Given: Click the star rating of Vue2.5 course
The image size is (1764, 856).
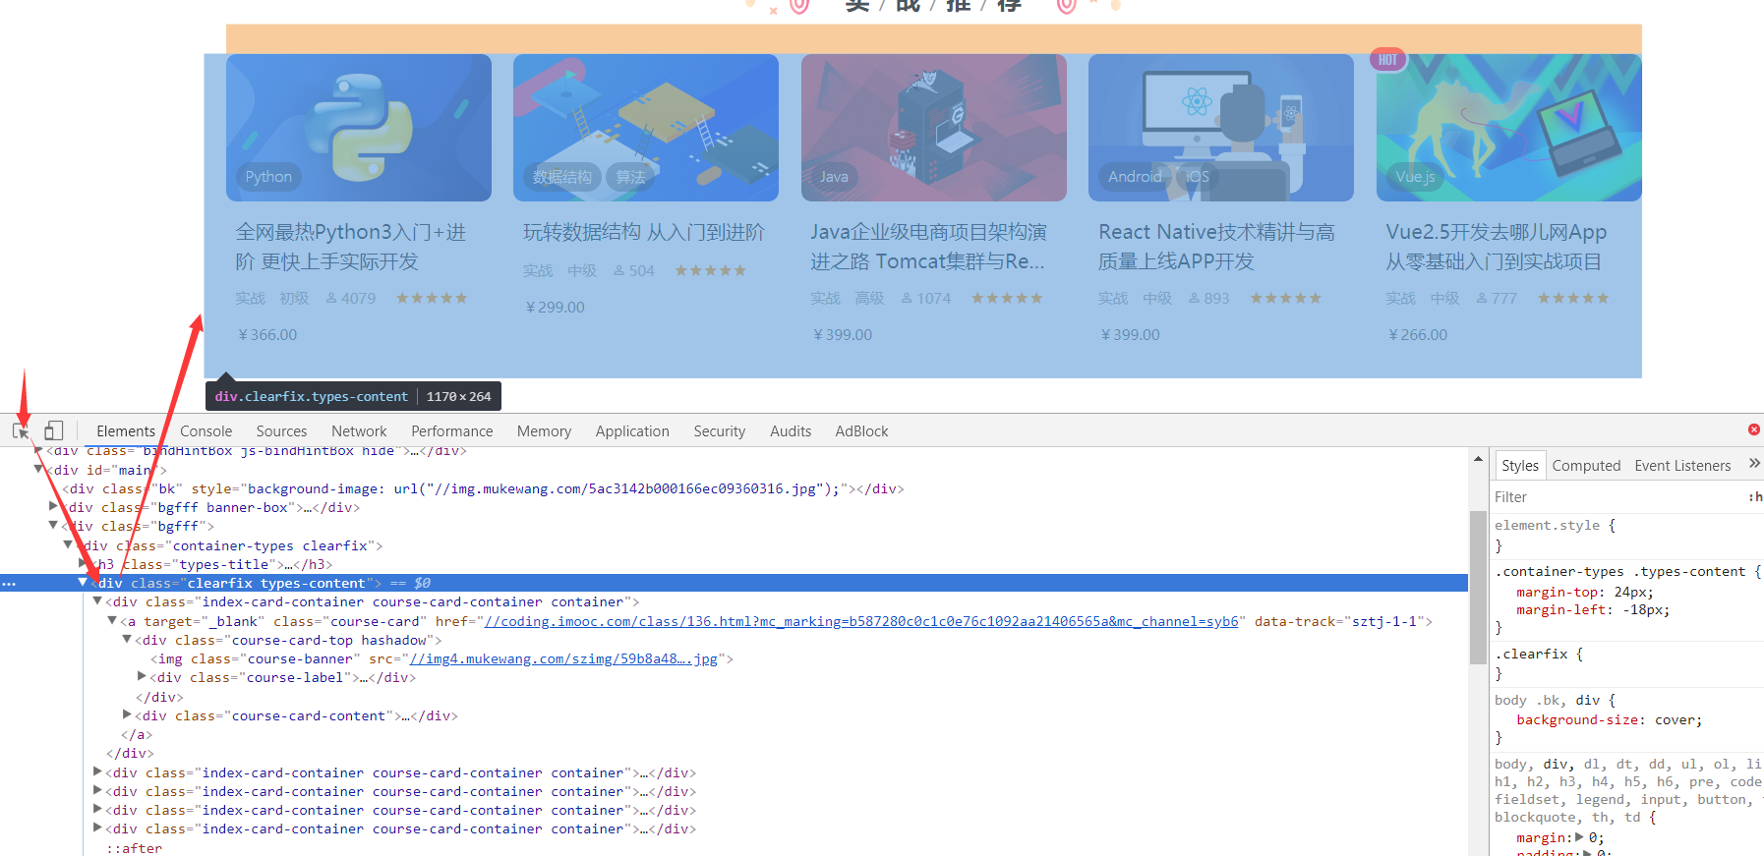Looking at the screenshot, I should pyautogui.click(x=1573, y=298).
